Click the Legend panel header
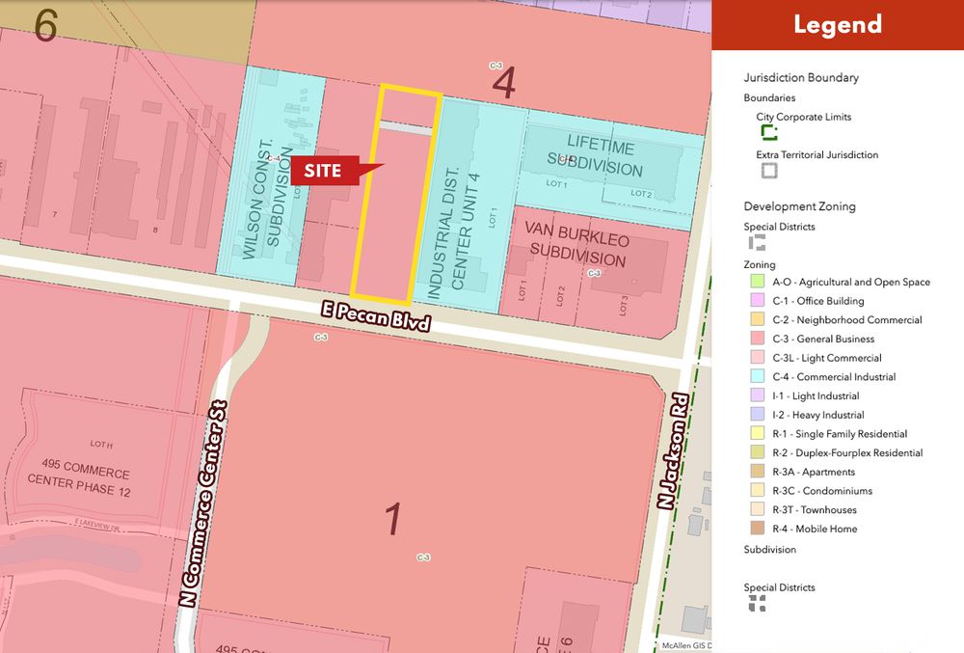The width and height of the screenshot is (964, 653). (x=837, y=25)
